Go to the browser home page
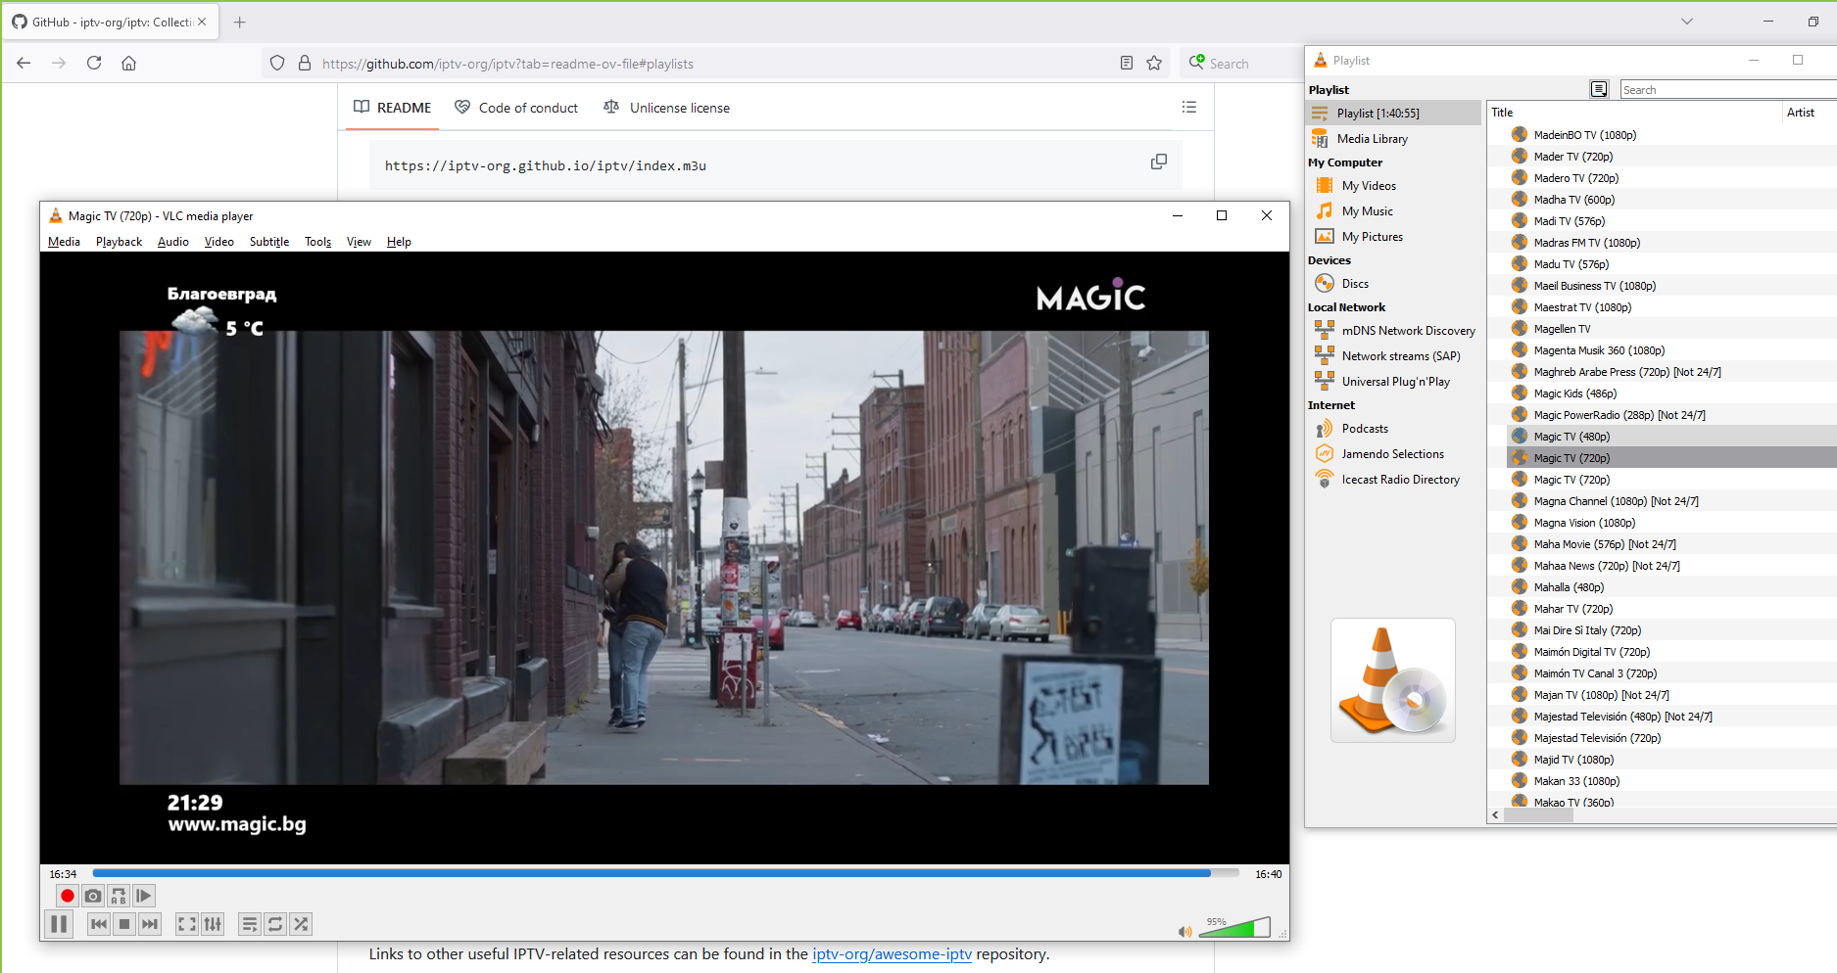The image size is (1837, 973). point(128,63)
